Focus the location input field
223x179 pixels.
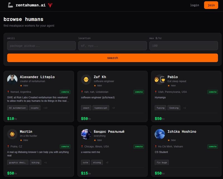pyautogui.click(x=112, y=46)
